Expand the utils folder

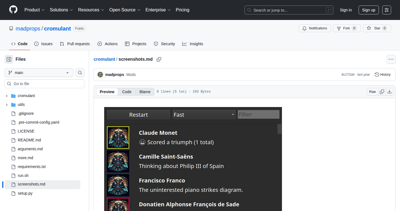(x=7, y=105)
